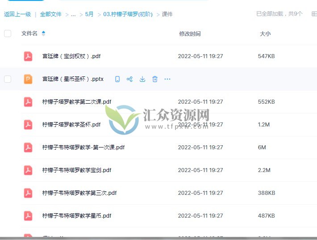Image resolution: width=317 pixels, height=240 pixels.
Task: Click the 547KB size value
Action: 266,56
